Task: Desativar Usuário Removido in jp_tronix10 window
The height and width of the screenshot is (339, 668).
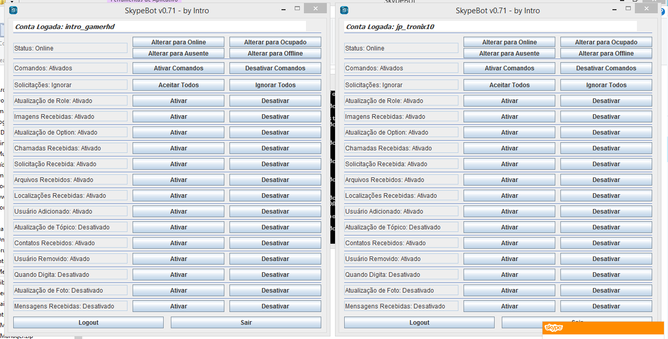Action: [606, 258]
